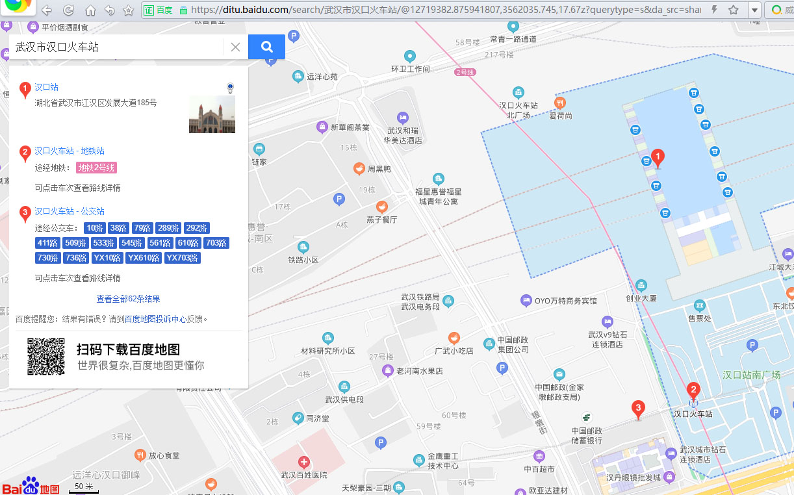Select bus route 730路
The image size is (794, 495).
tap(48, 258)
